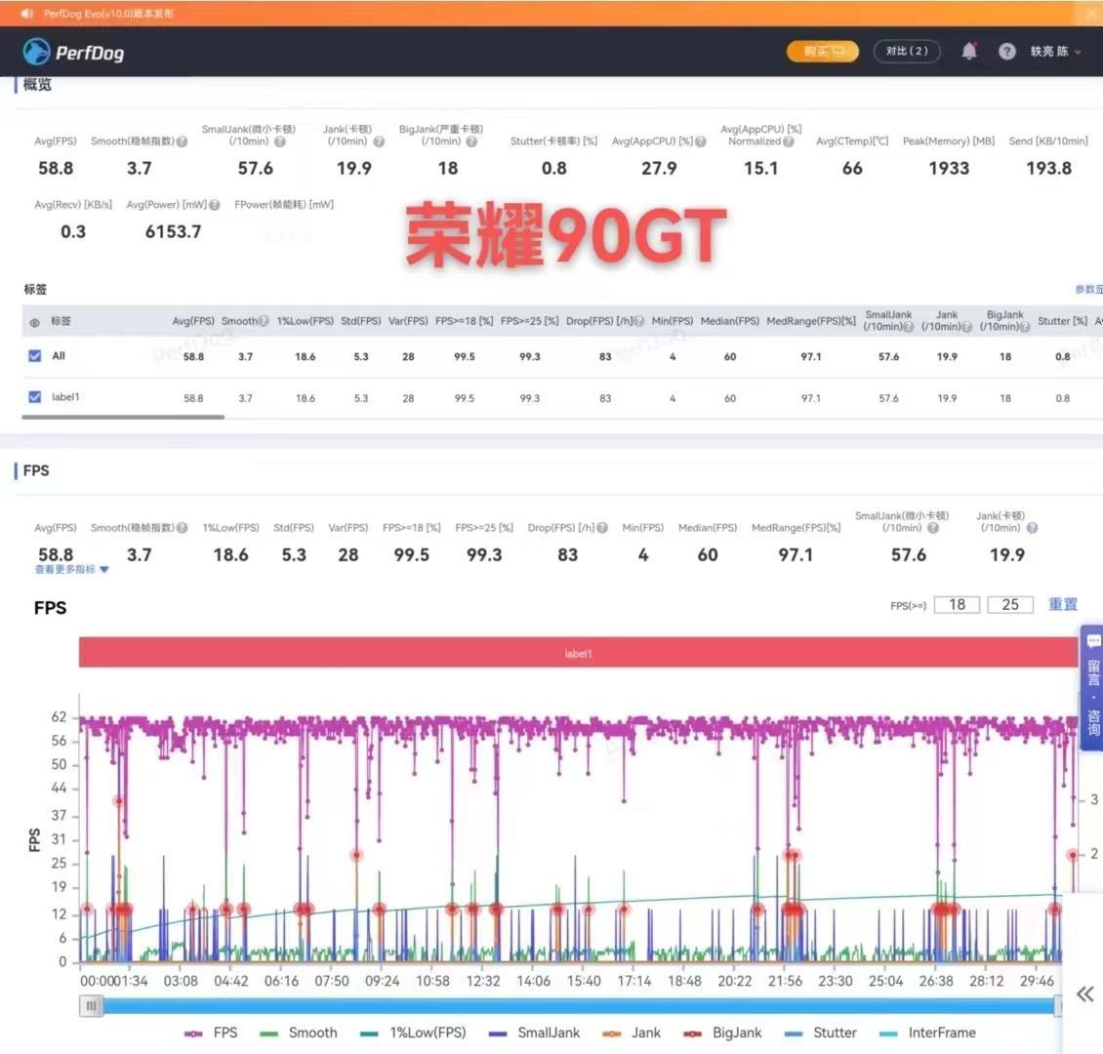1103x1054 pixels.
Task: Close the orange announcement banner
Action: point(1093,13)
